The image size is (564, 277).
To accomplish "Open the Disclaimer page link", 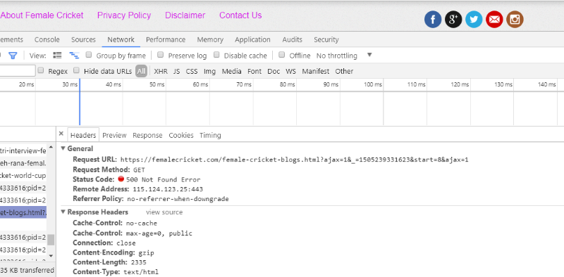I will click(x=185, y=15).
